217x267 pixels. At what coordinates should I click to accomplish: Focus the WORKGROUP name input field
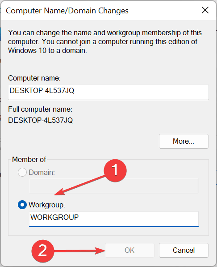(x=114, y=219)
